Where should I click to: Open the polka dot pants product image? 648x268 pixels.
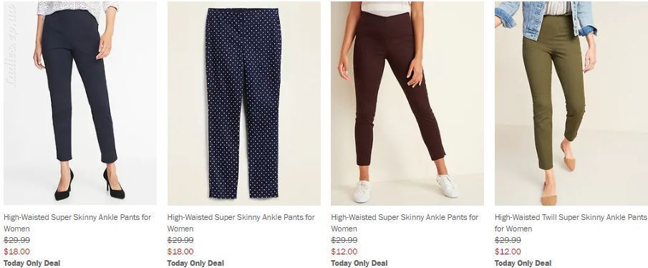[244, 103]
